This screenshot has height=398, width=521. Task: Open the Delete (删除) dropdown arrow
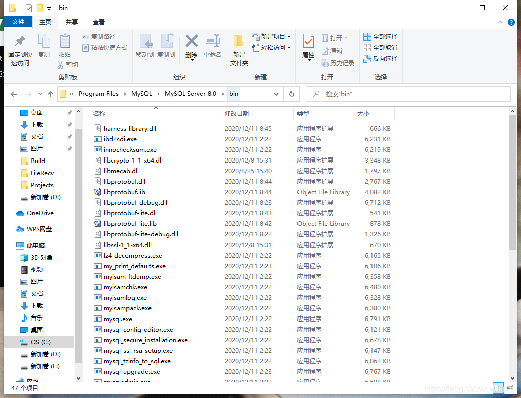tap(192, 60)
